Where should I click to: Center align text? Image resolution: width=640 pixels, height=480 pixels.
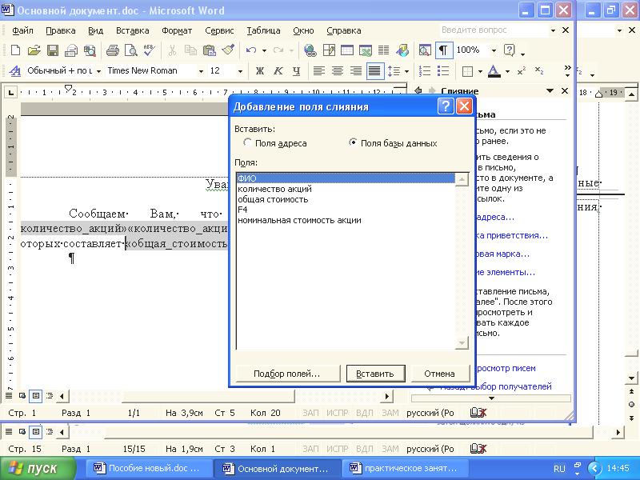[x=337, y=71]
